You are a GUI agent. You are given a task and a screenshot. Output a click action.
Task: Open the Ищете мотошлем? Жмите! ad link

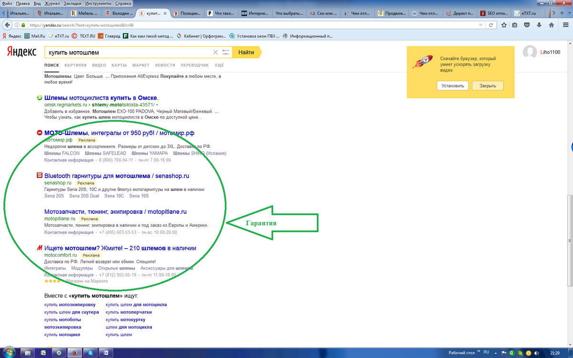pos(120,248)
